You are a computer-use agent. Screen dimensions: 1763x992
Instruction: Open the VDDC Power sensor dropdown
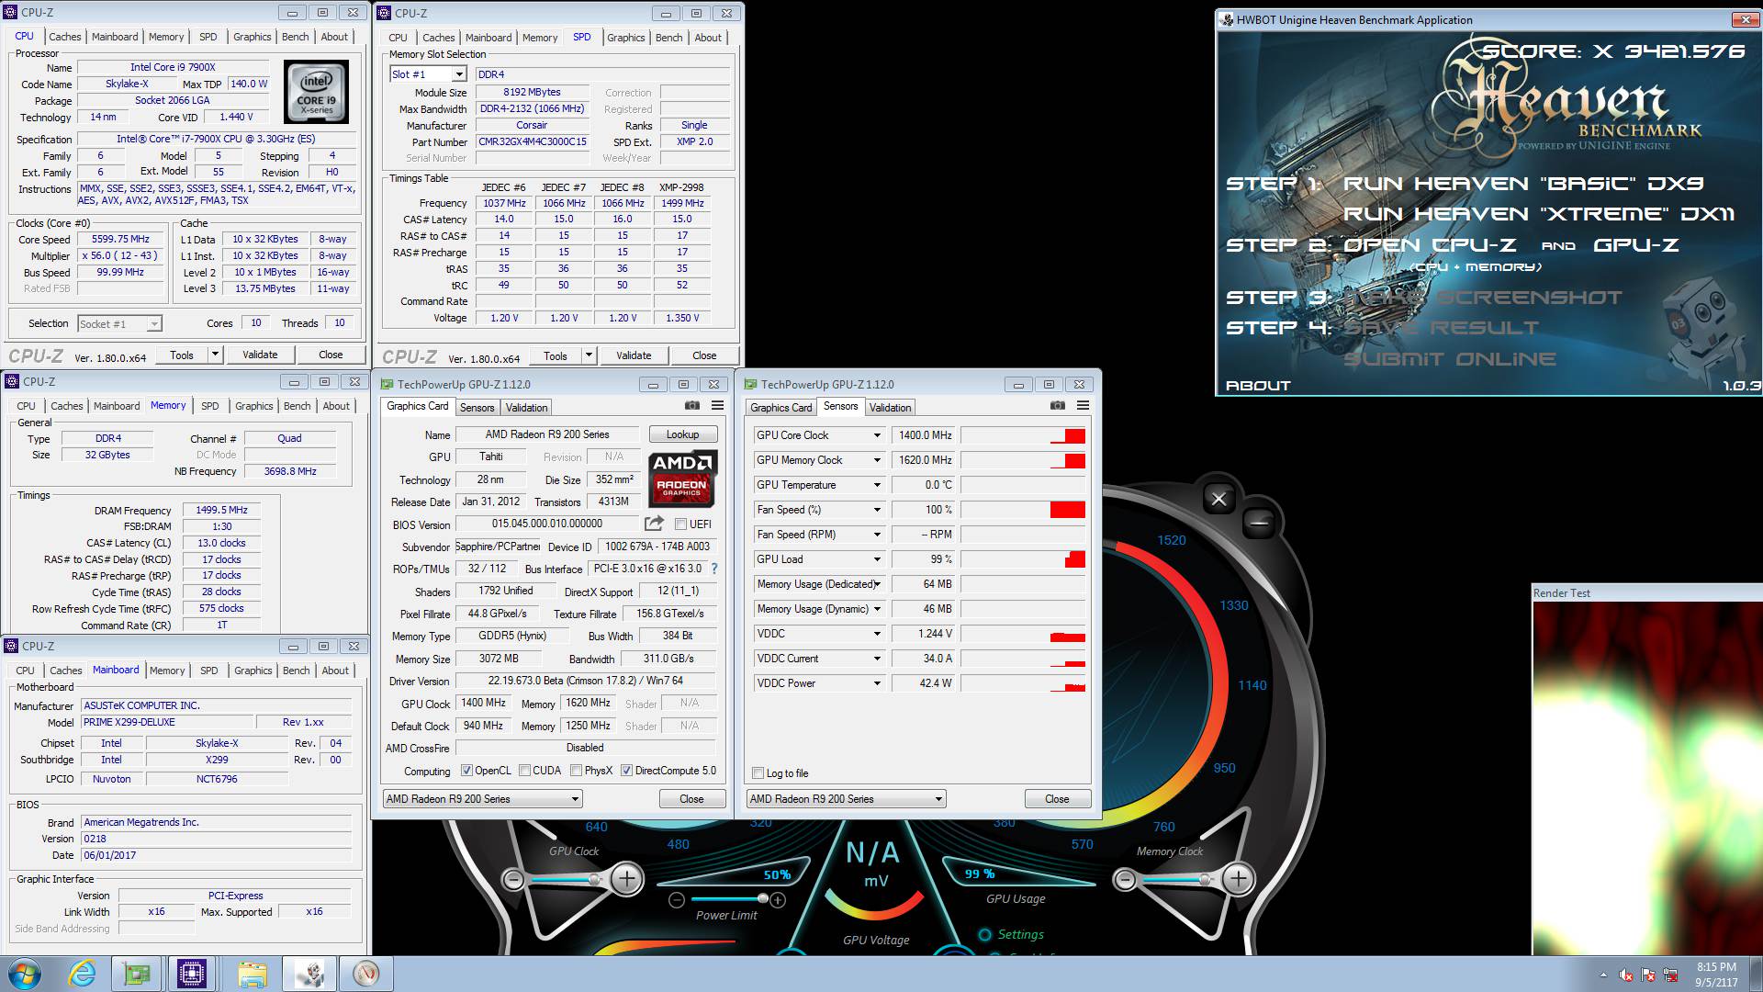[x=876, y=683]
